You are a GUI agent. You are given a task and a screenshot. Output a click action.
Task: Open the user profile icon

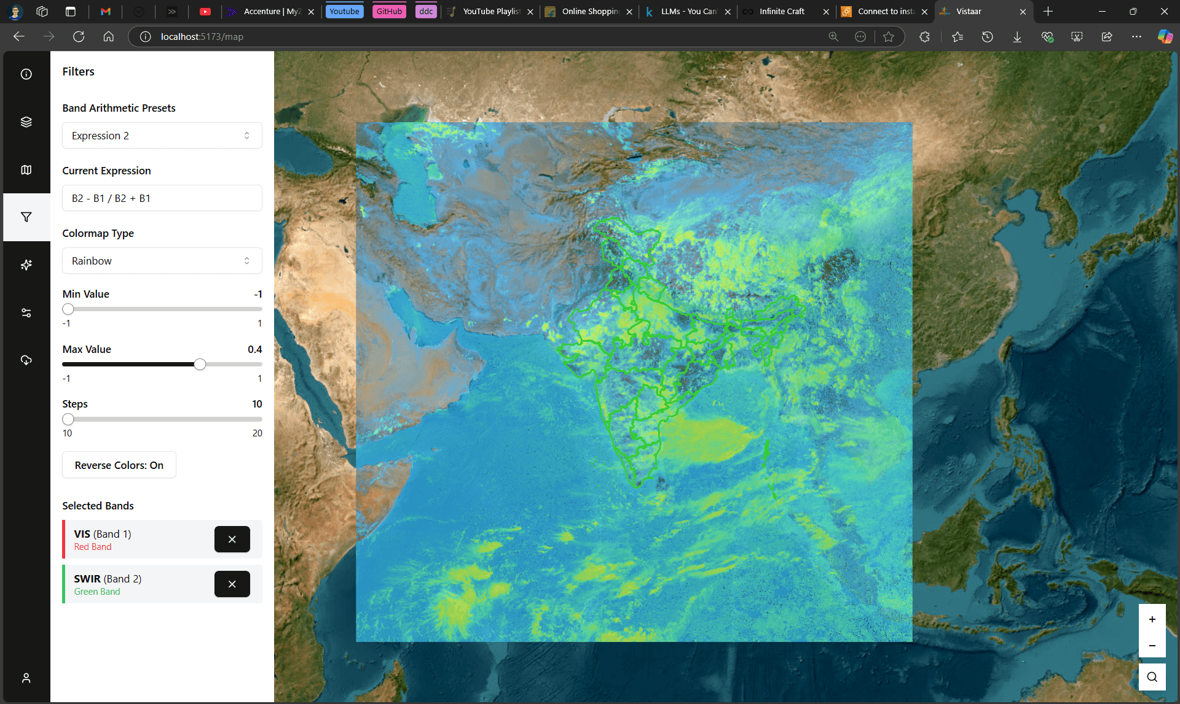[x=26, y=678]
